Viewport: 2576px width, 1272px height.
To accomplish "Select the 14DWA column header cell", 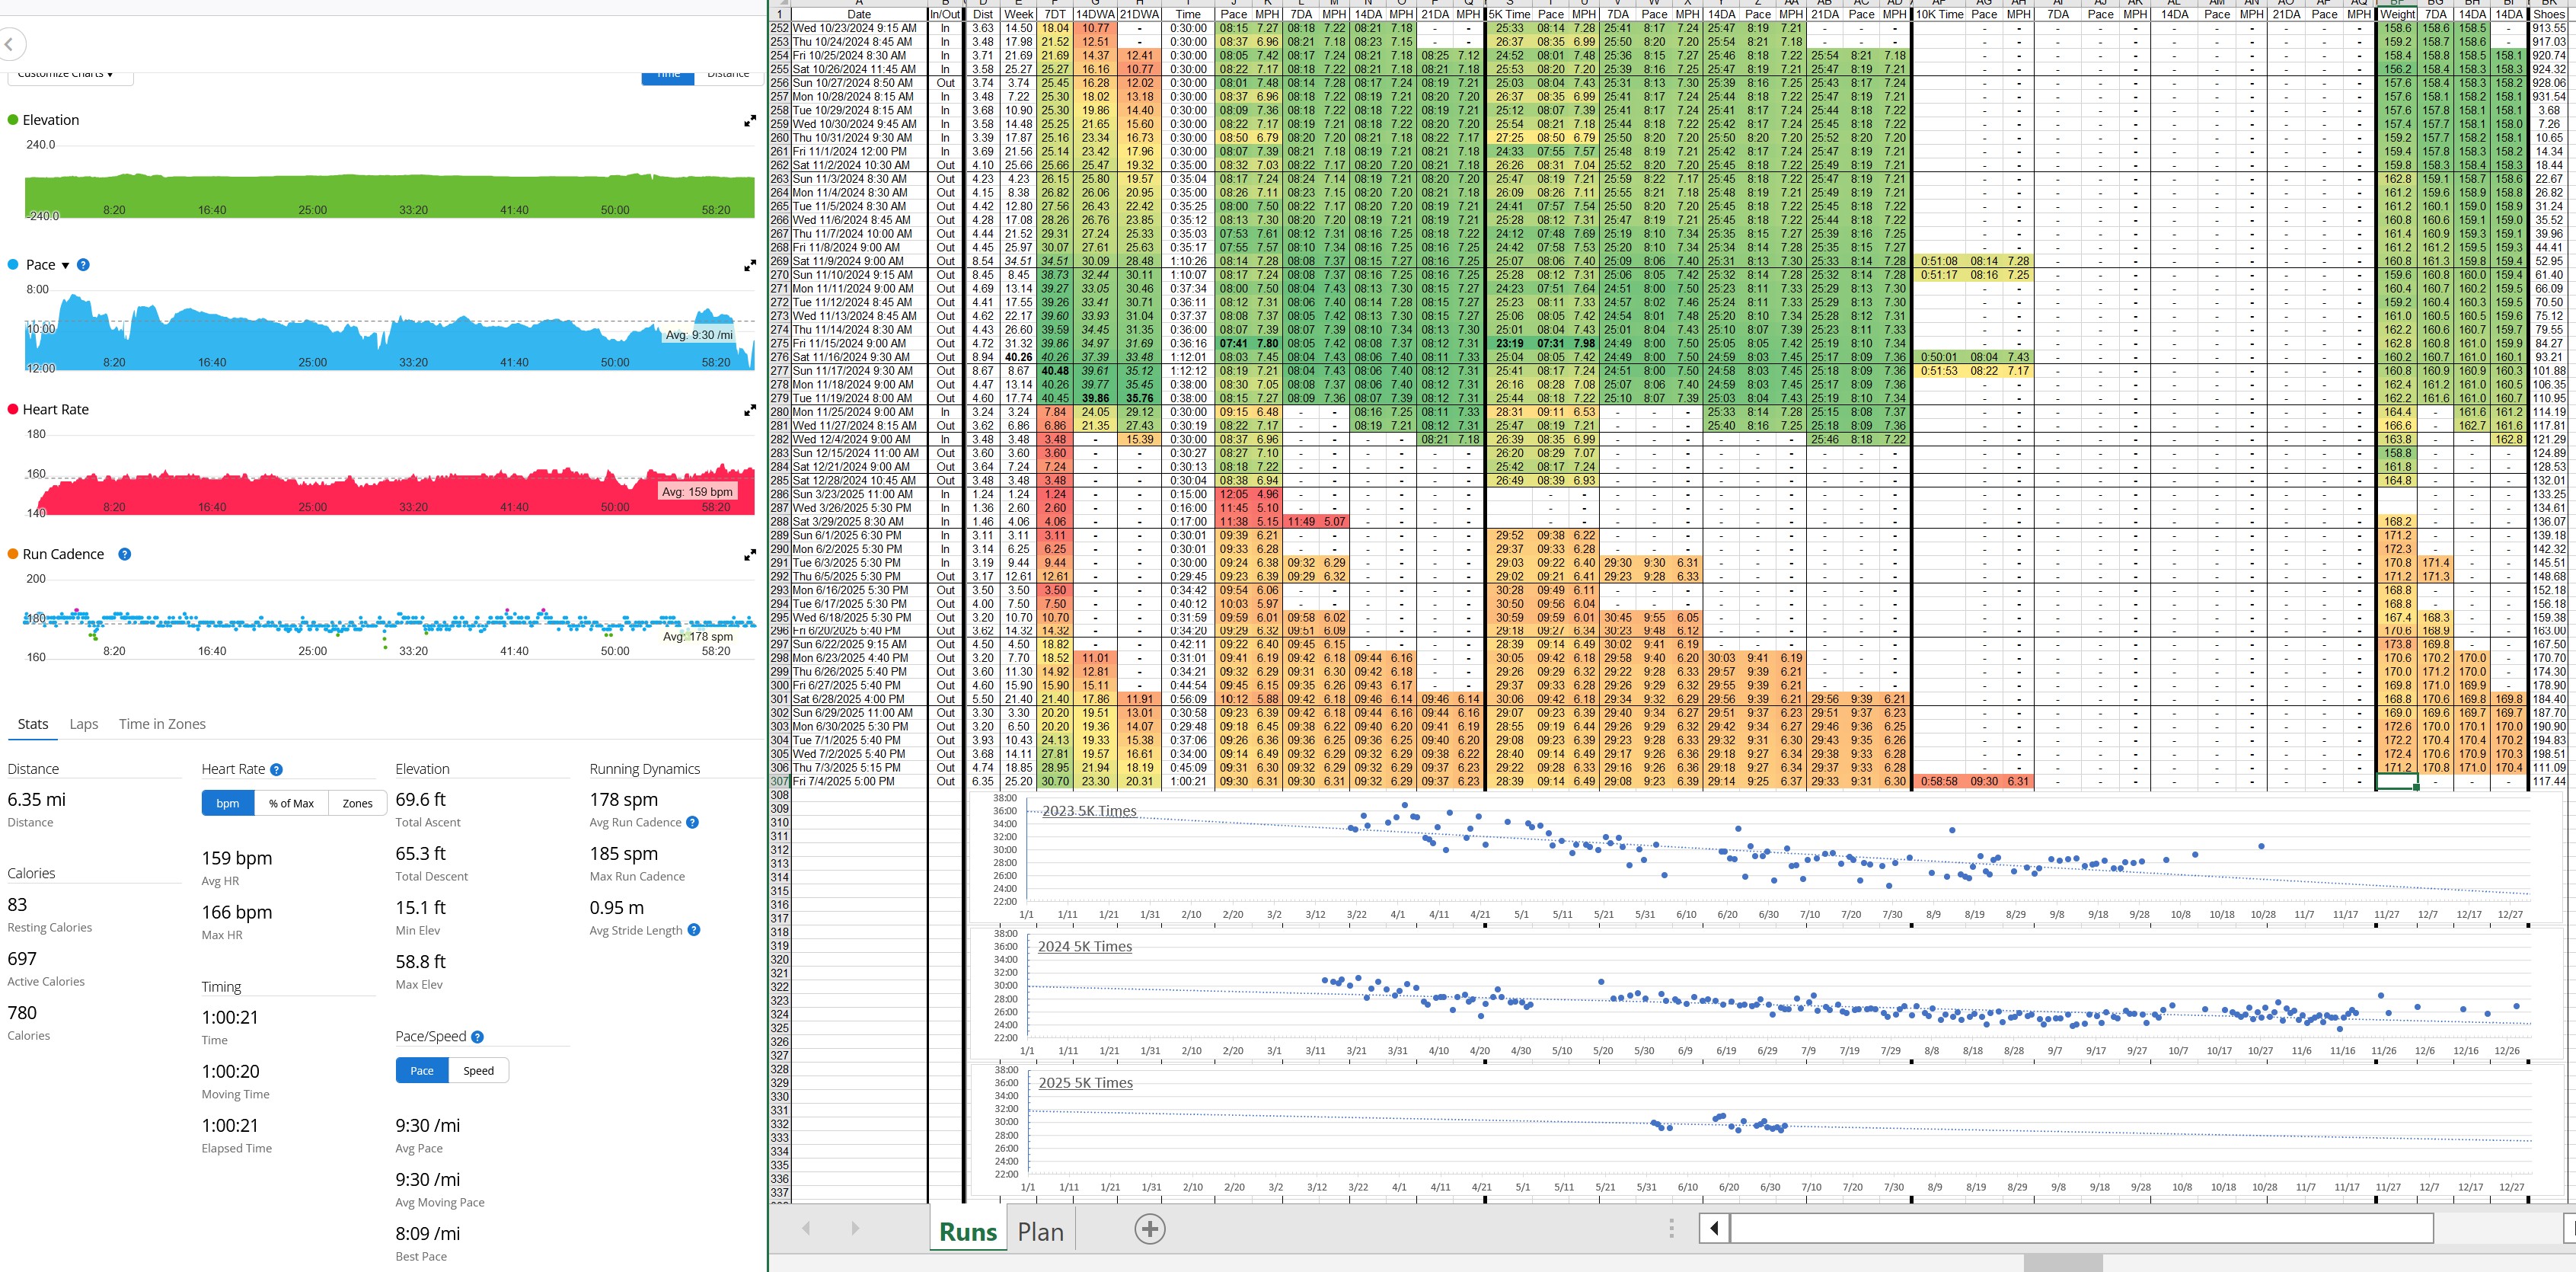I will (1095, 14).
